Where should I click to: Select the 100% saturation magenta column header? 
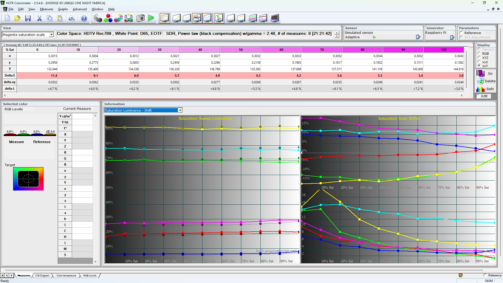(444, 50)
